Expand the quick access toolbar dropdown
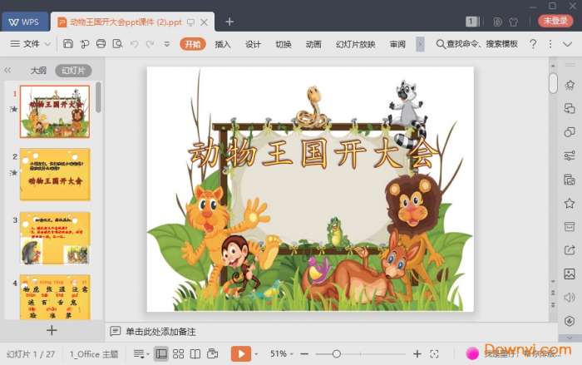582x365 pixels. (167, 44)
